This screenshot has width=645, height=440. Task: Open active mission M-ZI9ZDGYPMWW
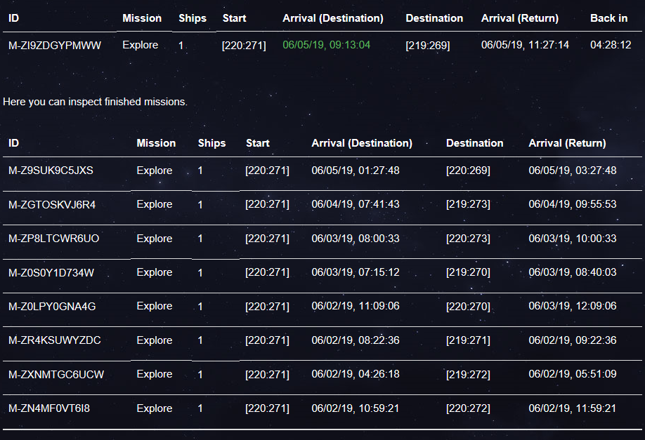(55, 46)
